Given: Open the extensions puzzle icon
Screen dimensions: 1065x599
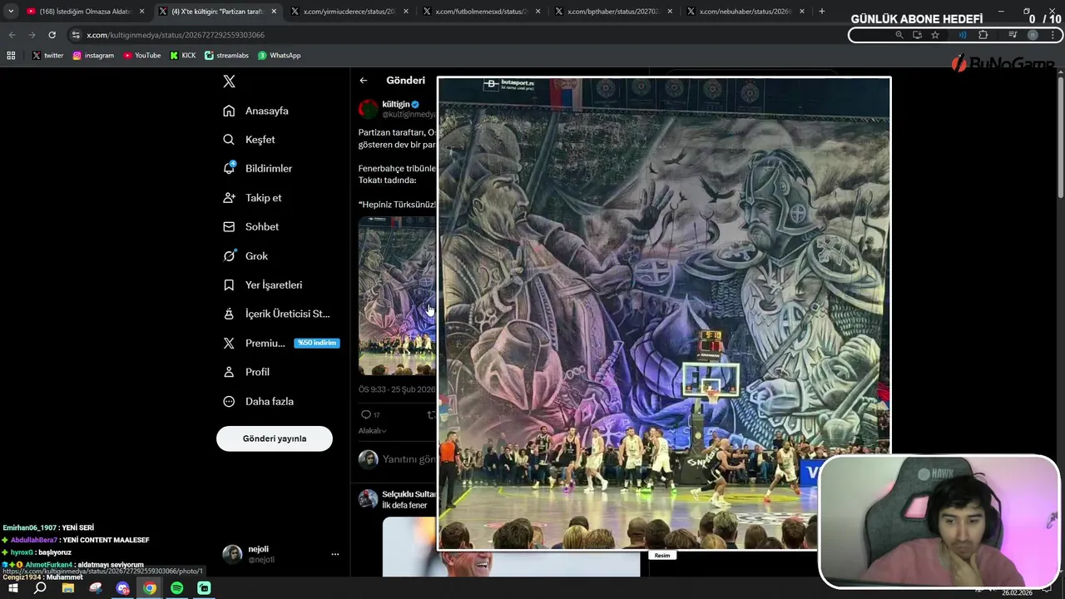Looking at the screenshot, I should [983, 35].
